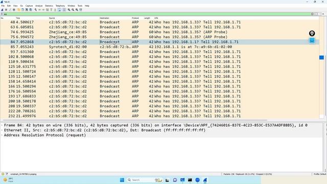
Task: Jump to the last packet
Action: [55, 10]
